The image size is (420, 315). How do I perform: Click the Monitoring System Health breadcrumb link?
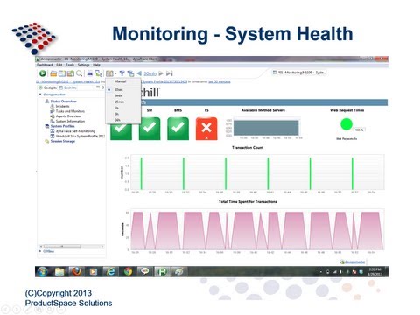[68, 81]
